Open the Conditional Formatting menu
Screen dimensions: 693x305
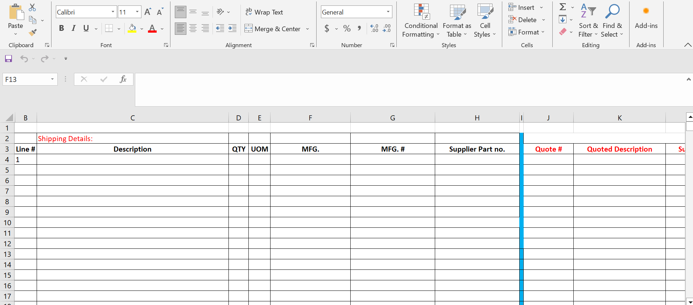tap(421, 21)
